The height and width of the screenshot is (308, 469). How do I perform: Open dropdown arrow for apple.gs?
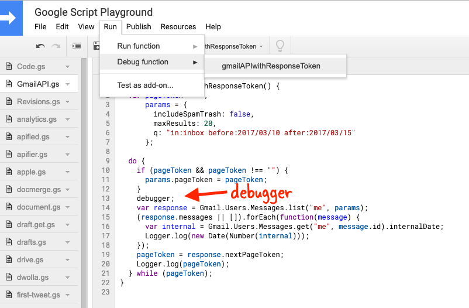[x=68, y=172]
